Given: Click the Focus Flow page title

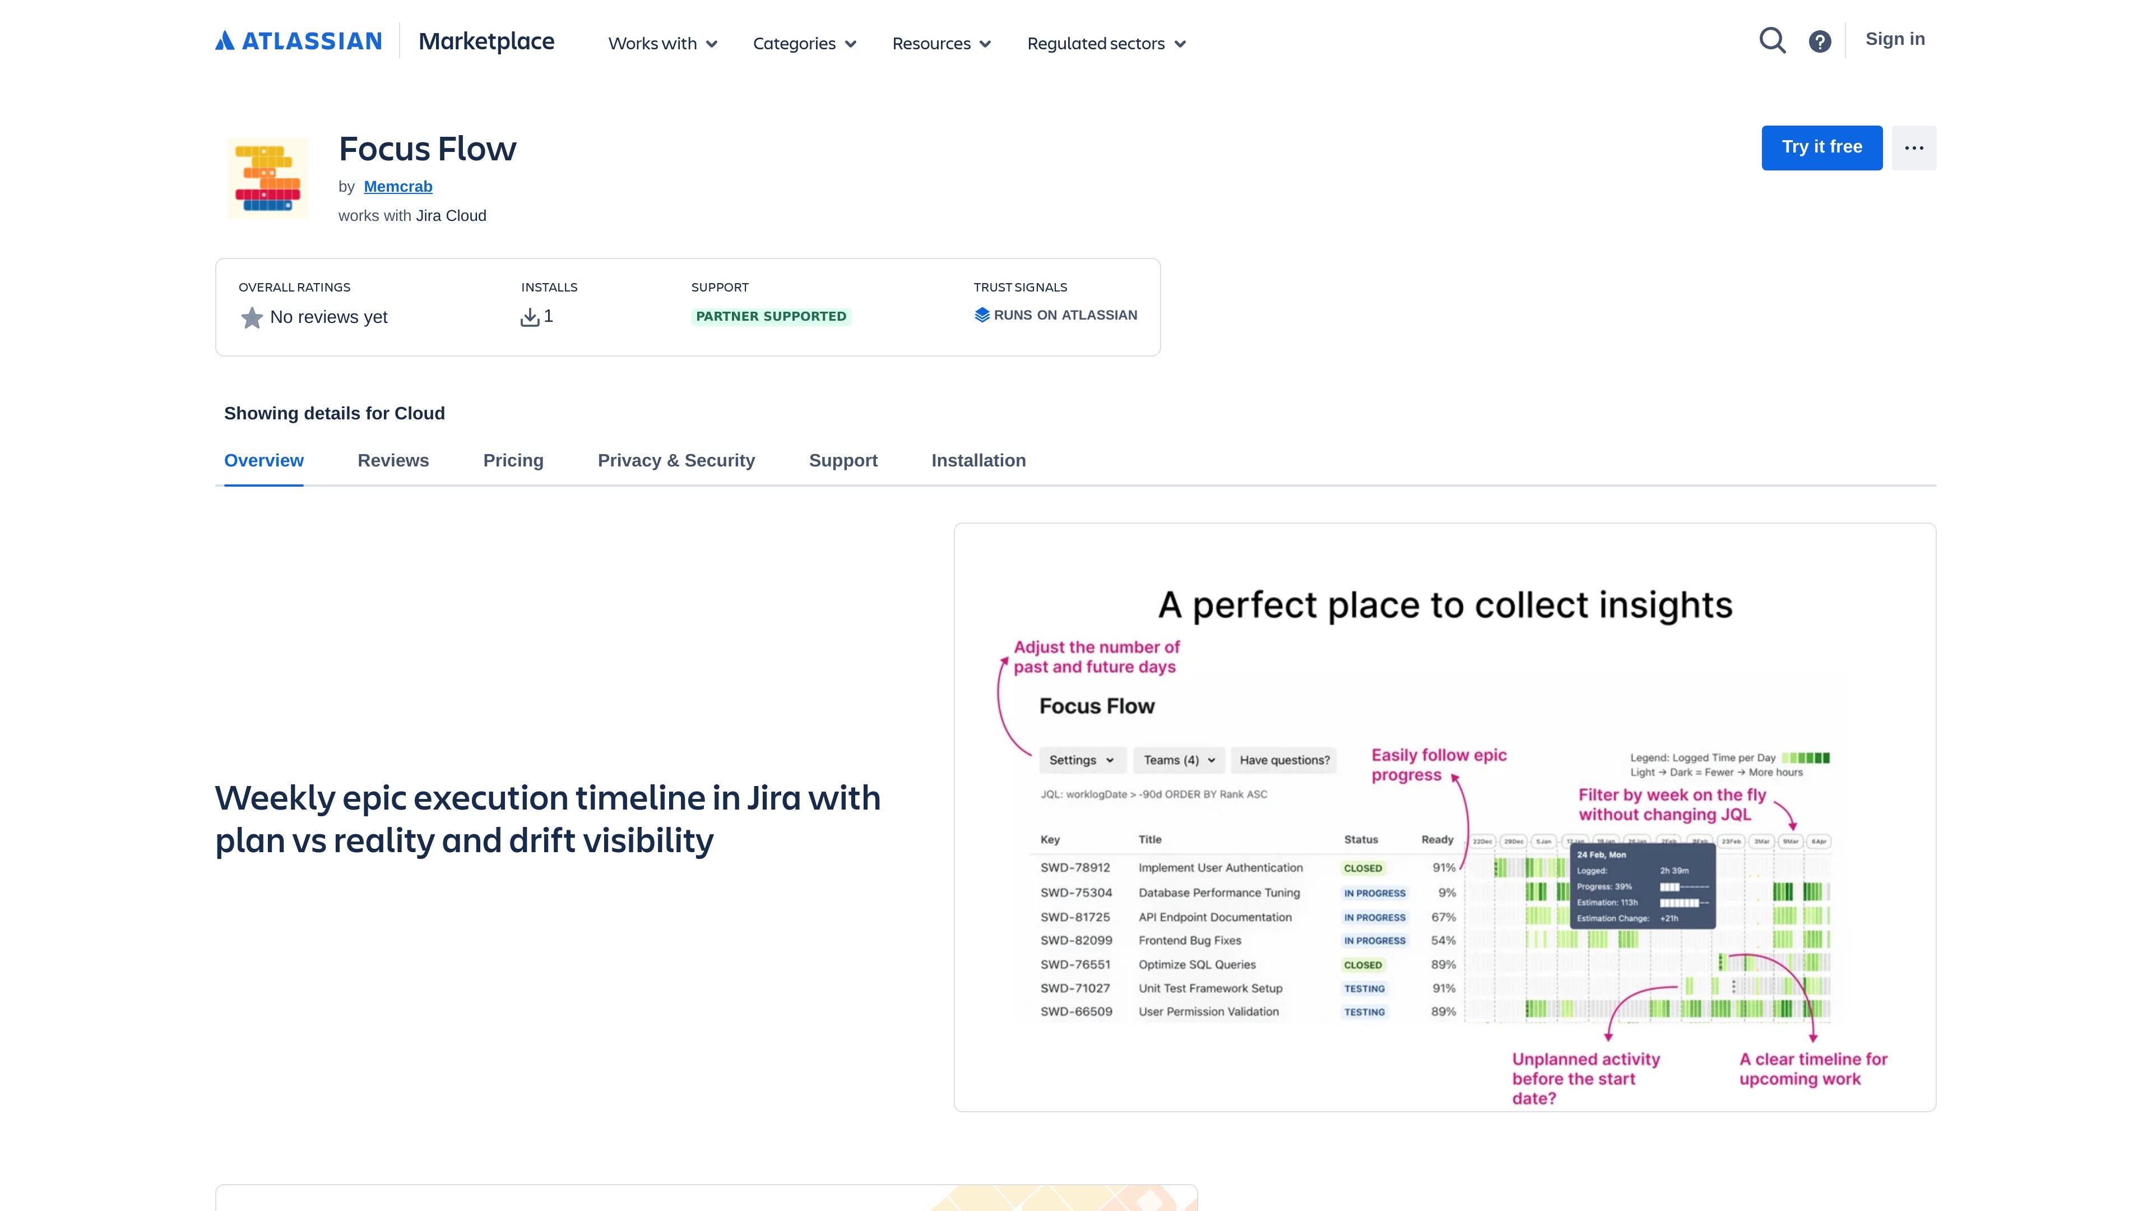Looking at the screenshot, I should (427, 149).
